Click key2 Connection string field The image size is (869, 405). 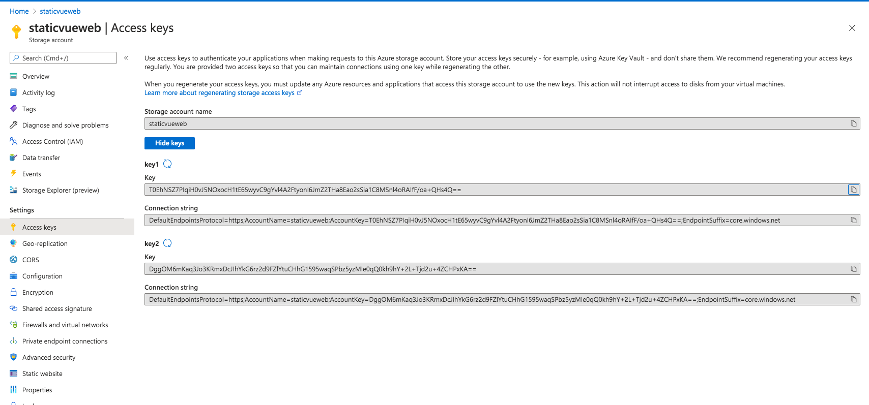click(x=502, y=299)
